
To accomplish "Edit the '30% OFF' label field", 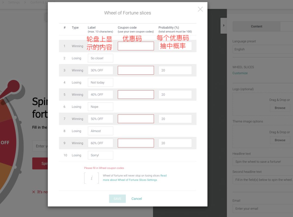I will pos(100,70).
